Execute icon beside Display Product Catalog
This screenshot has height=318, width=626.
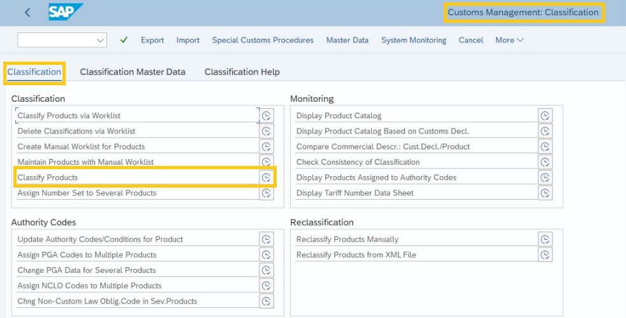(545, 116)
